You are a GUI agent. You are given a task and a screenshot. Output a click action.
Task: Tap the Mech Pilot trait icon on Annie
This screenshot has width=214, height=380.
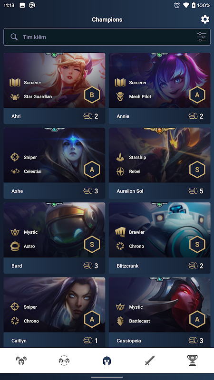tap(120, 97)
